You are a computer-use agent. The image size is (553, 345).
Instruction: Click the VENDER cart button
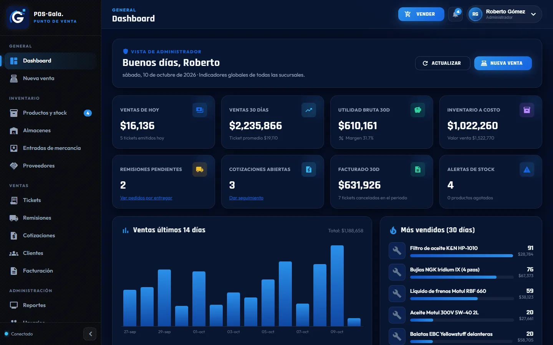(x=421, y=14)
